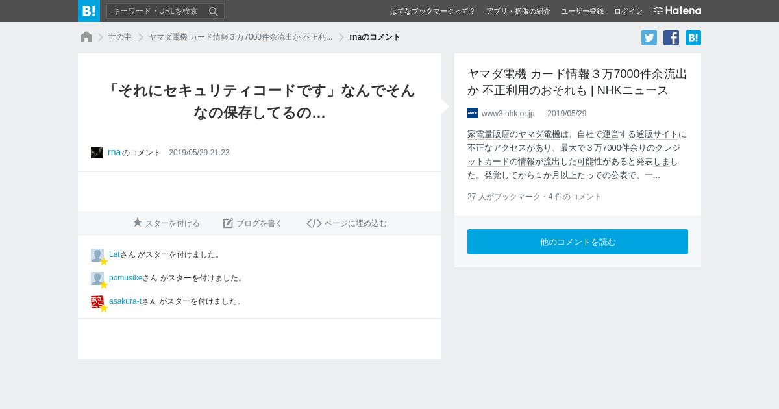This screenshot has height=409, width=779.
Task: Click asakura-t's red avatar
Action: pyautogui.click(x=98, y=303)
